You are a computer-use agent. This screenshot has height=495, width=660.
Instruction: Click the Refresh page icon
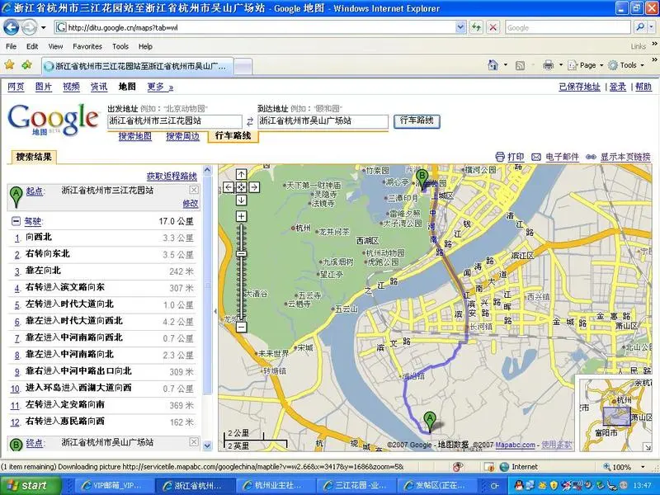477,28
